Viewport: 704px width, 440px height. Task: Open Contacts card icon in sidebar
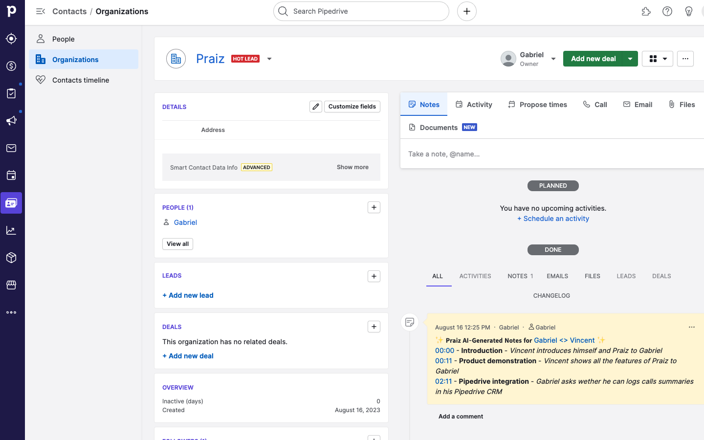[x=11, y=203]
